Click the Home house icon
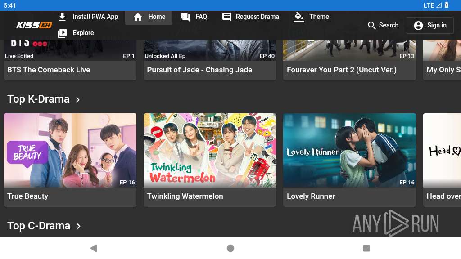Viewport: 461px width, 259px height. 138,17
